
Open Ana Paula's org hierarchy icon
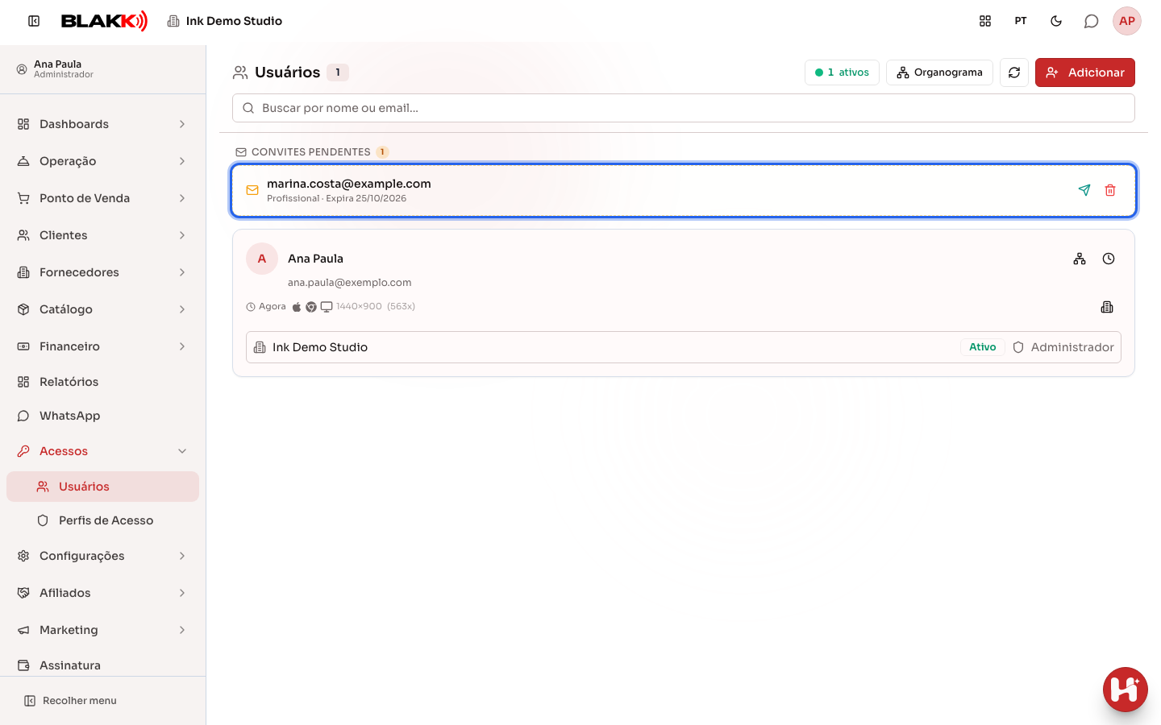(1080, 259)
